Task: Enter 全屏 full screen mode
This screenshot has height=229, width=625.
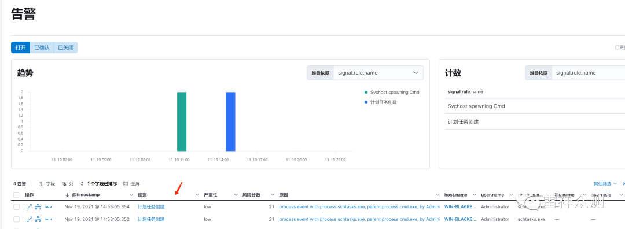Action: tap(131, 183)
